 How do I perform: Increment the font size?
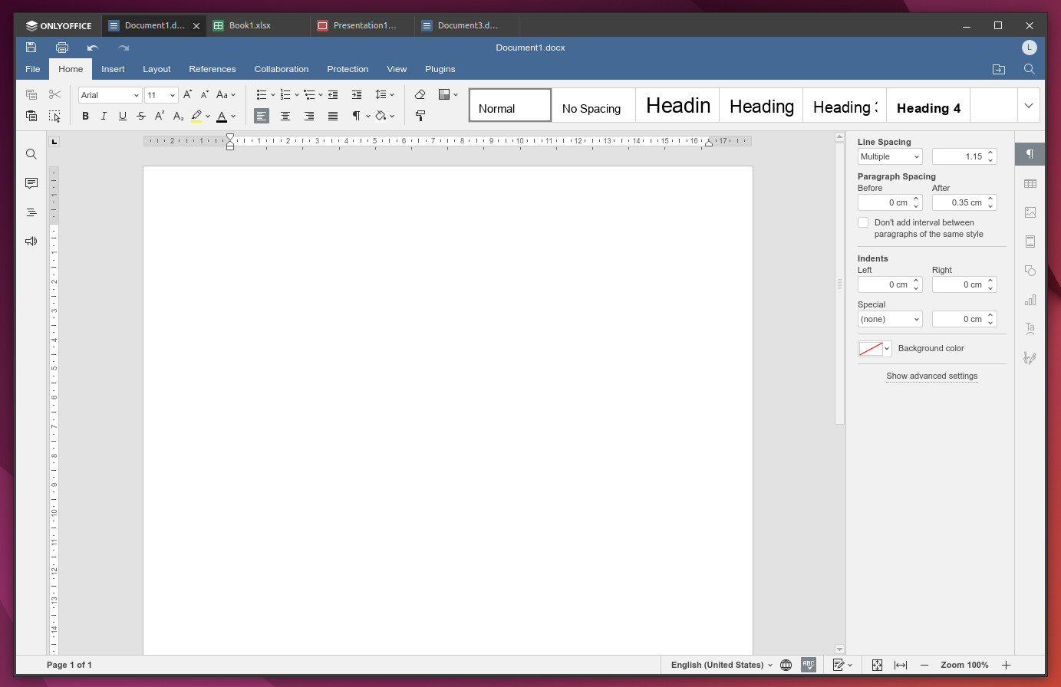[187, 95]
